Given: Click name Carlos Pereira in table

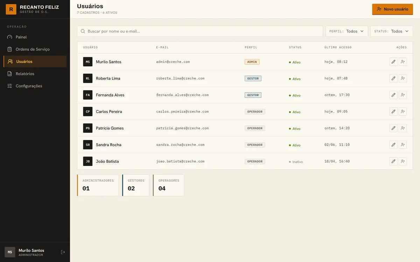Looking at the screenshot, I should coord(109,111).
